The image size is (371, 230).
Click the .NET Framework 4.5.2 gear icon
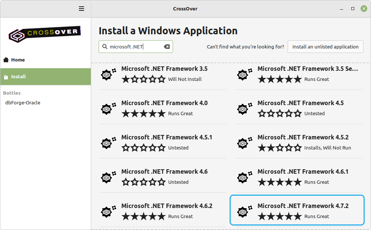click(244, 143)
